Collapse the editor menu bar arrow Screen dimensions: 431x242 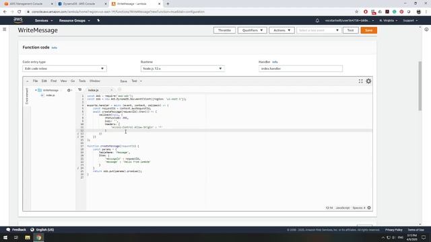27,81
